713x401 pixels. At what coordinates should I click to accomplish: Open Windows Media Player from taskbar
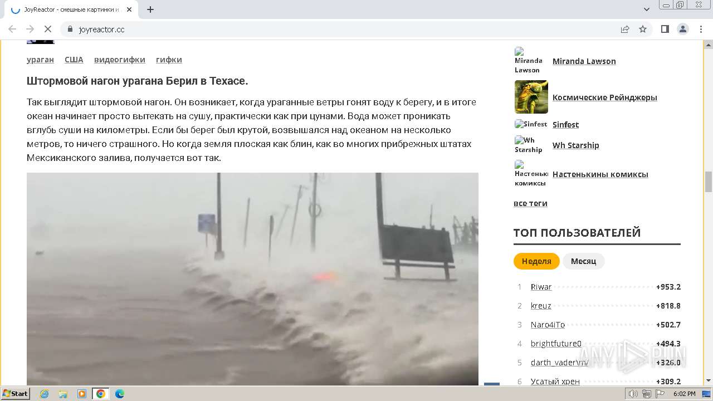(x=82, y=394)
